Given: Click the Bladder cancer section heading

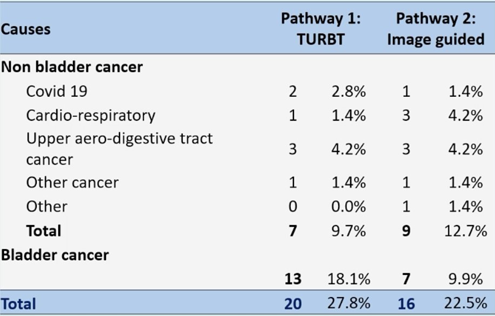Looking at the screenshot, I should coord(55,255).
